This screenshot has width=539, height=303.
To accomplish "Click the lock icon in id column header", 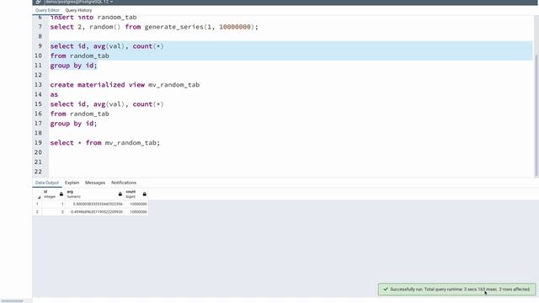I will coord(61,194).
